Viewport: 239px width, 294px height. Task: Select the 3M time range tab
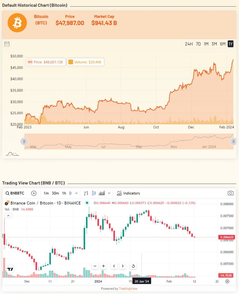tap(214, 44)
